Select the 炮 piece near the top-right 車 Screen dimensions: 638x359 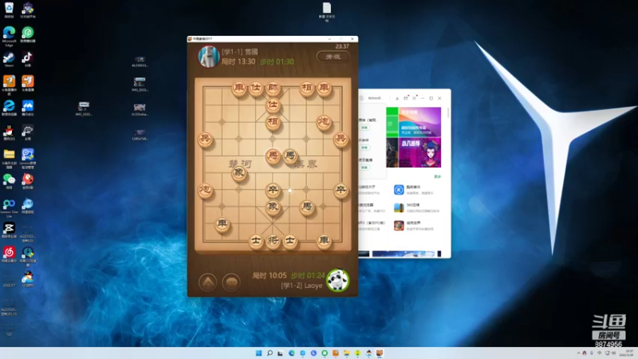(x=324, y=122)
